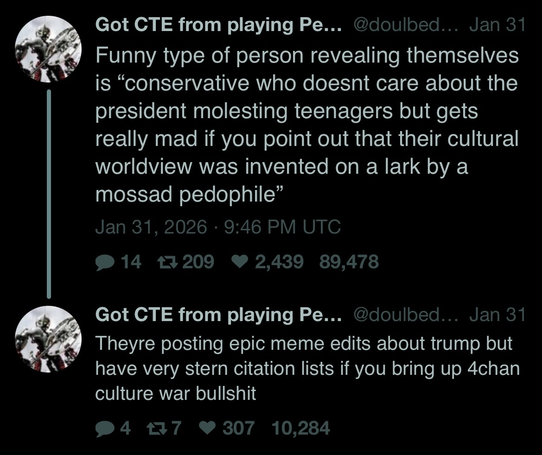Open the Jan 31, 2026 9:46 PM UTC timestamp

218,227
